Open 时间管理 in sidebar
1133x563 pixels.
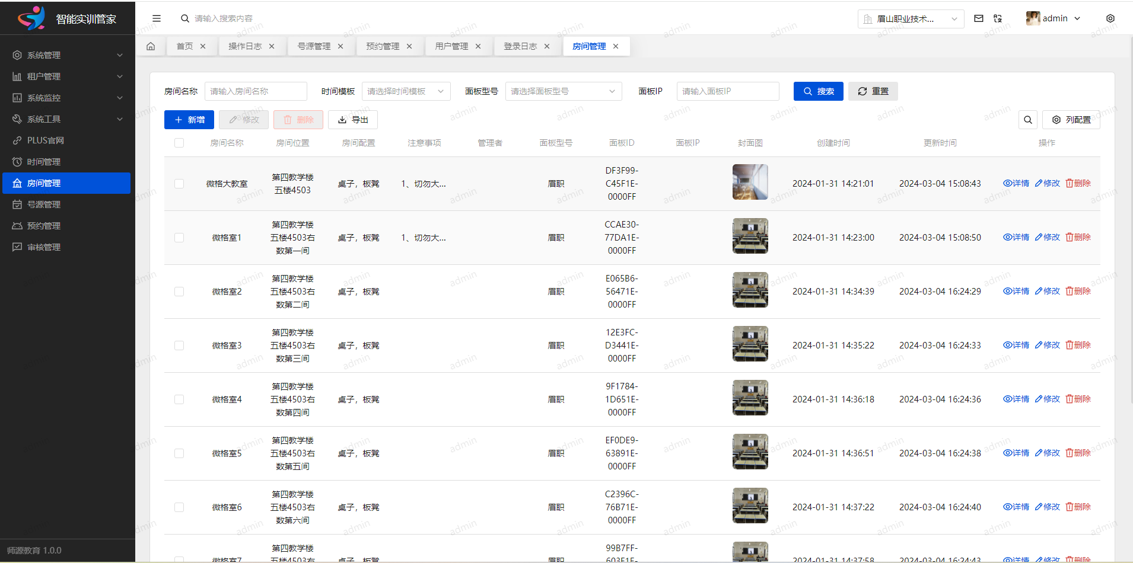[x=66, y=162]
